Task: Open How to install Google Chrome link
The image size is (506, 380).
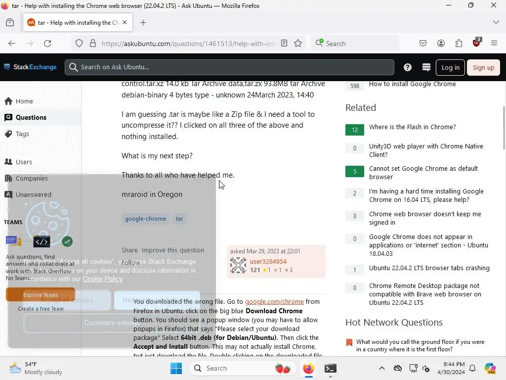Action: (413, 84)
